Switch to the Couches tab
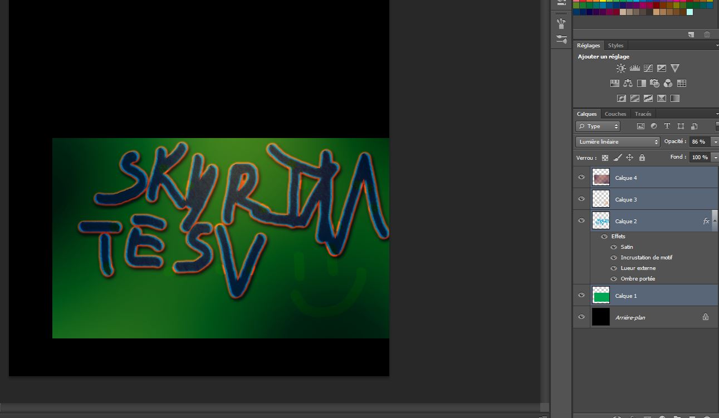The width and height of the screenshot is (719, 418). click(x=615, y=114)
